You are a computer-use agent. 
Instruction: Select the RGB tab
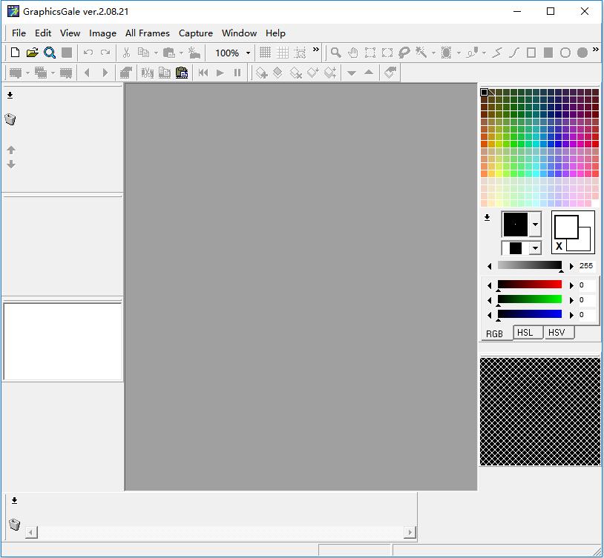[x=495, y=333]
